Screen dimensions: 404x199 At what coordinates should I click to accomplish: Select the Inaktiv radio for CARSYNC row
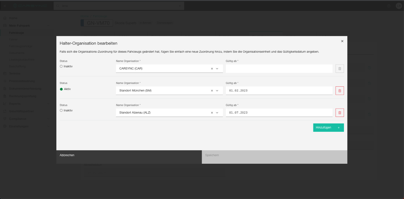61,67
